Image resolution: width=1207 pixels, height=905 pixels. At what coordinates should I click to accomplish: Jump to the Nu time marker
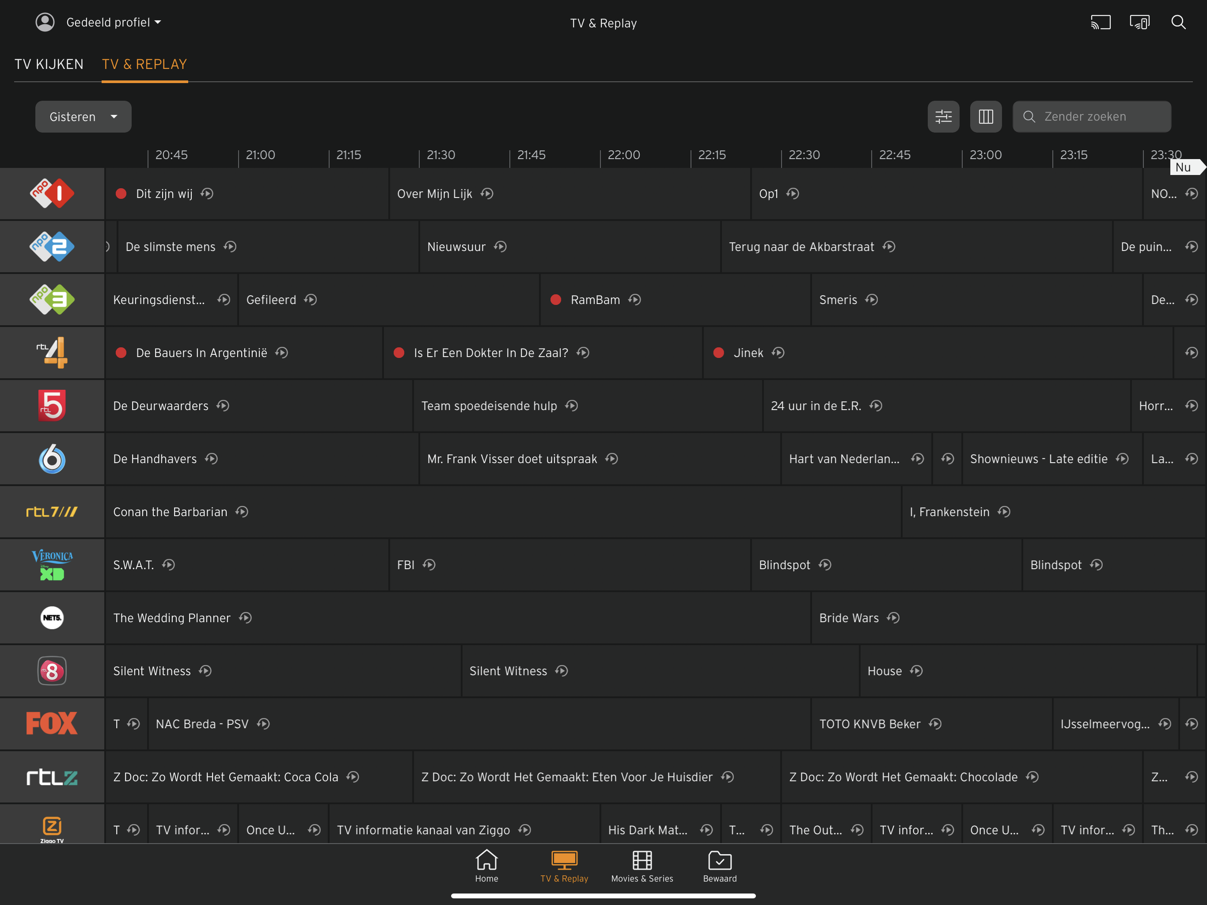[x=1183, y=167]
